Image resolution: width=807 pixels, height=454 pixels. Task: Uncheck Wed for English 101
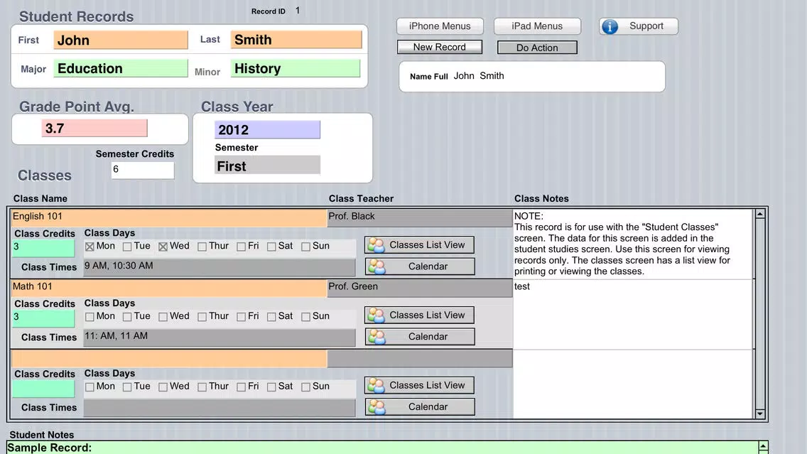click(163, 247)
